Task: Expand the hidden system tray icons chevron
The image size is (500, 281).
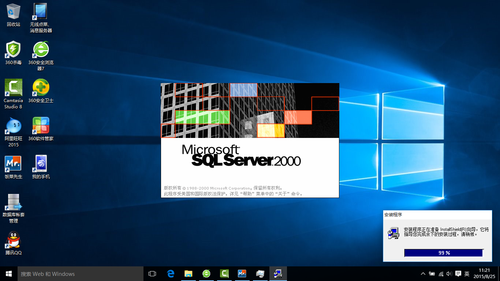Action: pos(423,274)
